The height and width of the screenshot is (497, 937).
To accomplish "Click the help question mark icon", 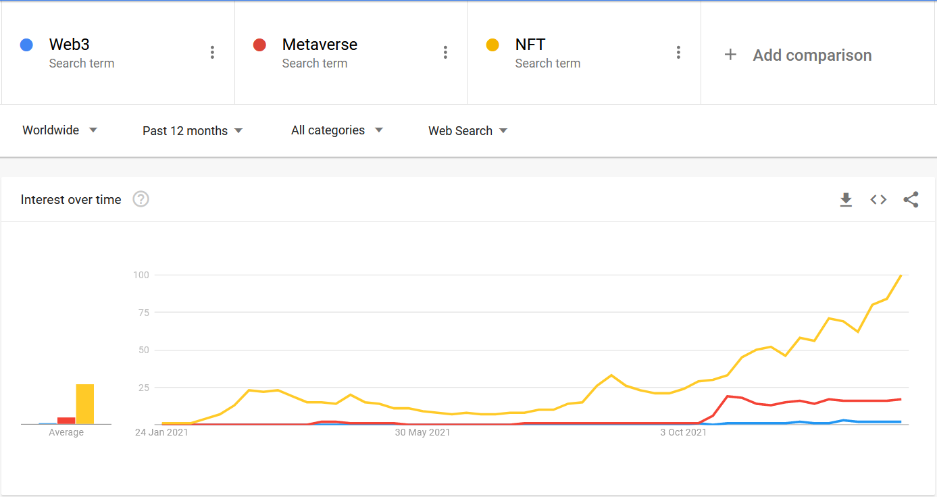I will click(141, 199).
